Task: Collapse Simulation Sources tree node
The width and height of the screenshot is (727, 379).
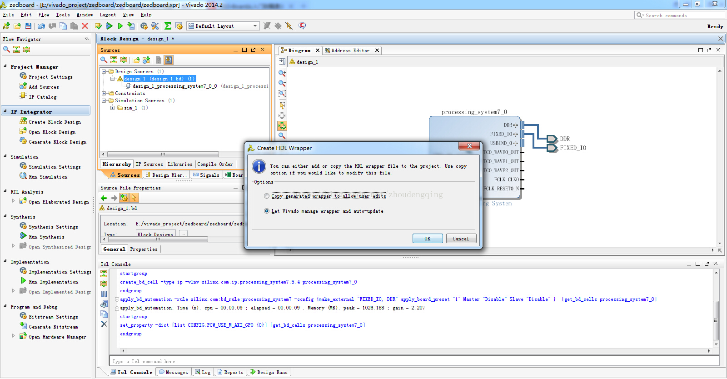Action: coord(104,100)
